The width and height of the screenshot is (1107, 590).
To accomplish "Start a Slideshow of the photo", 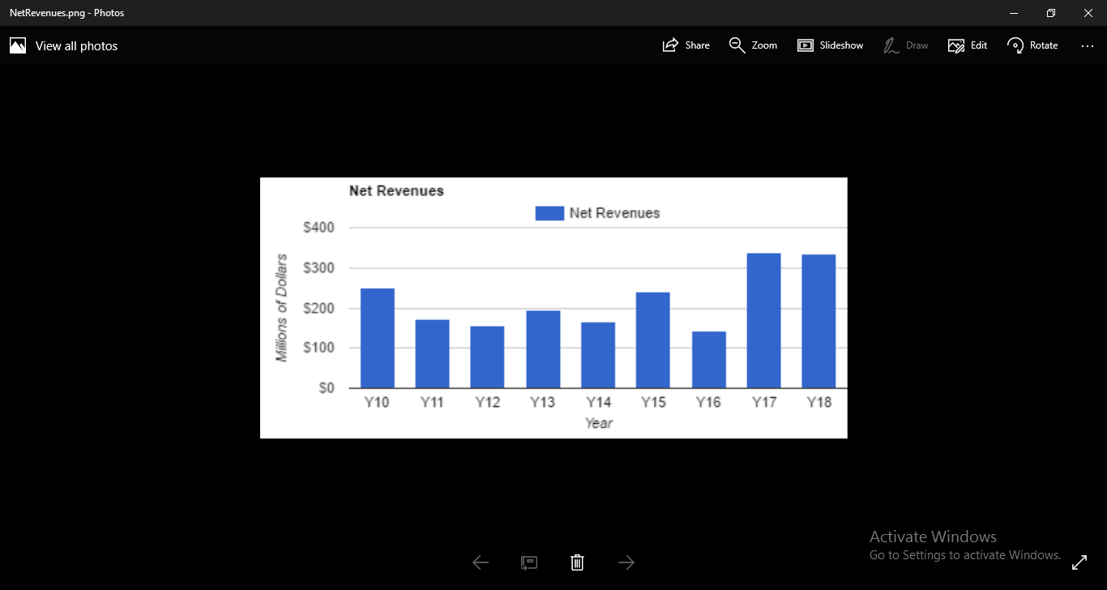I will pos(830,45).
